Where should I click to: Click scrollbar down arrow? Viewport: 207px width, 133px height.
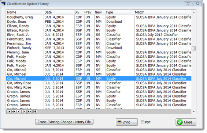coord(194,111)
